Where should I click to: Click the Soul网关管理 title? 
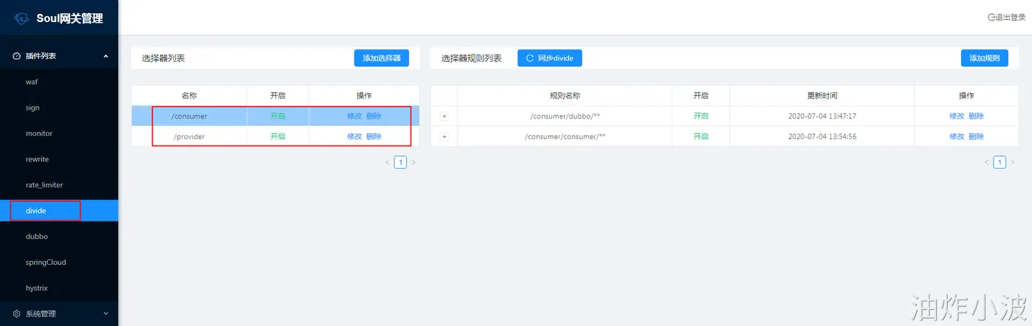(x=70, y=18)
